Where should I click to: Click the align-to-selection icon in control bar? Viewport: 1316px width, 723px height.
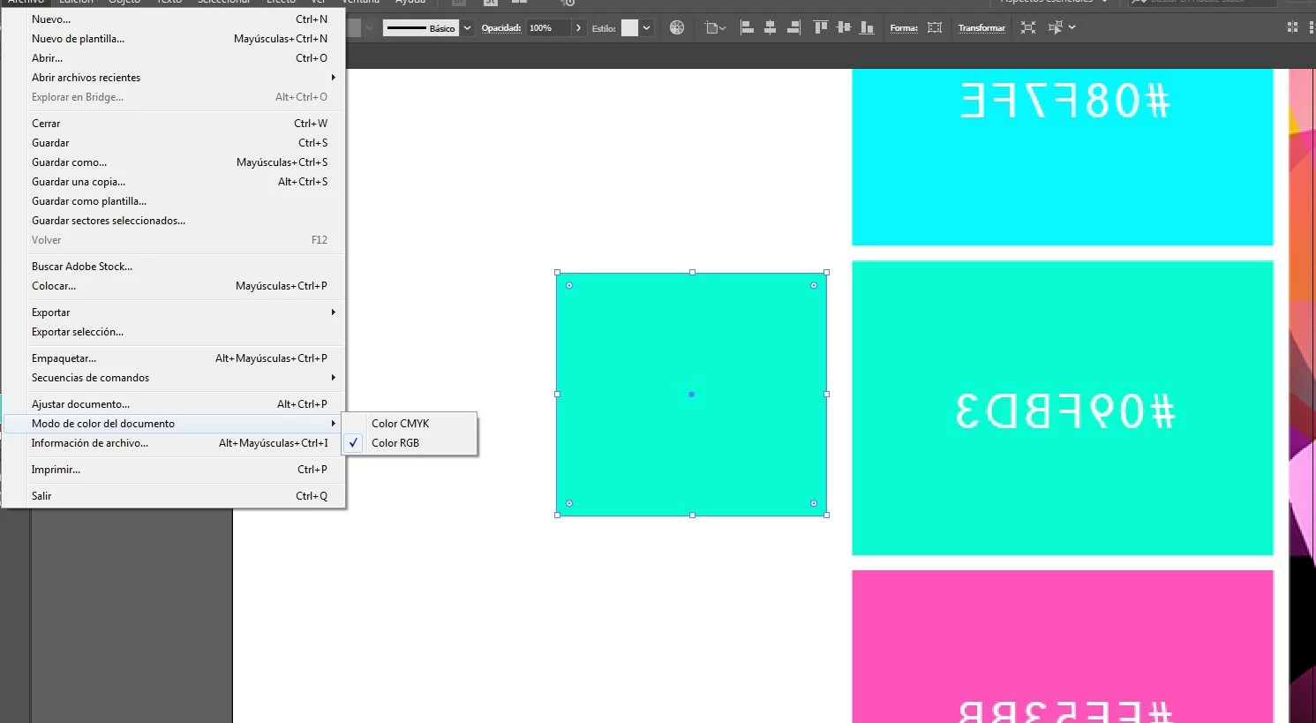pos(711,27)
